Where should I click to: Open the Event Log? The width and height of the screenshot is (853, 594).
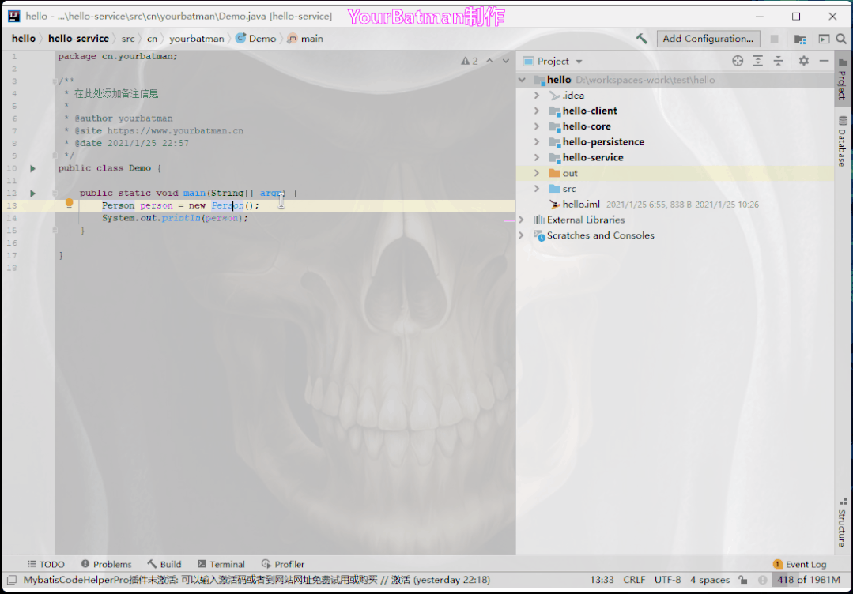(799, 564)
